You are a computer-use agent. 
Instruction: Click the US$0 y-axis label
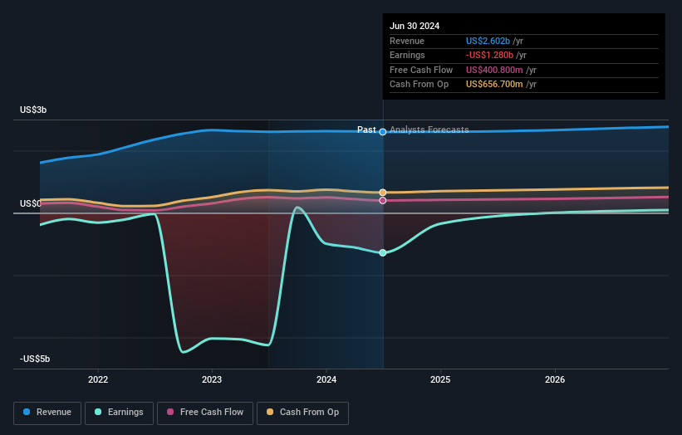(x=31, y=204)
